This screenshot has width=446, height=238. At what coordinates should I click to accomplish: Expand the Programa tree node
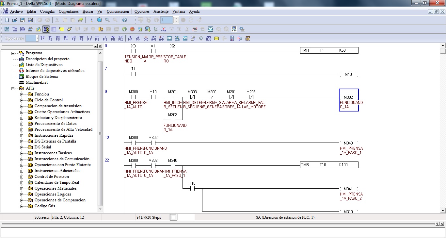[x=13, y=53]
